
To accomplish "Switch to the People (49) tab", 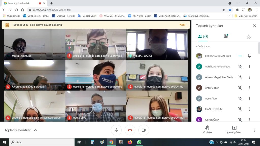I will 203,36.
